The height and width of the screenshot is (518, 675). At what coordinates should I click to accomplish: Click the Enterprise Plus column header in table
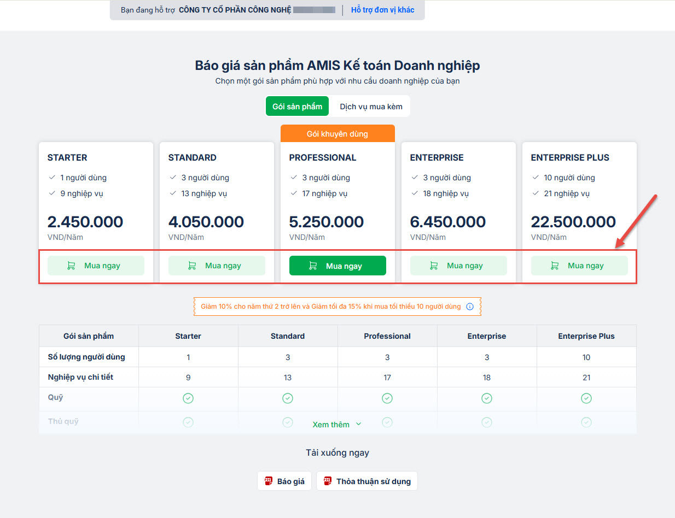pos(586,336)
